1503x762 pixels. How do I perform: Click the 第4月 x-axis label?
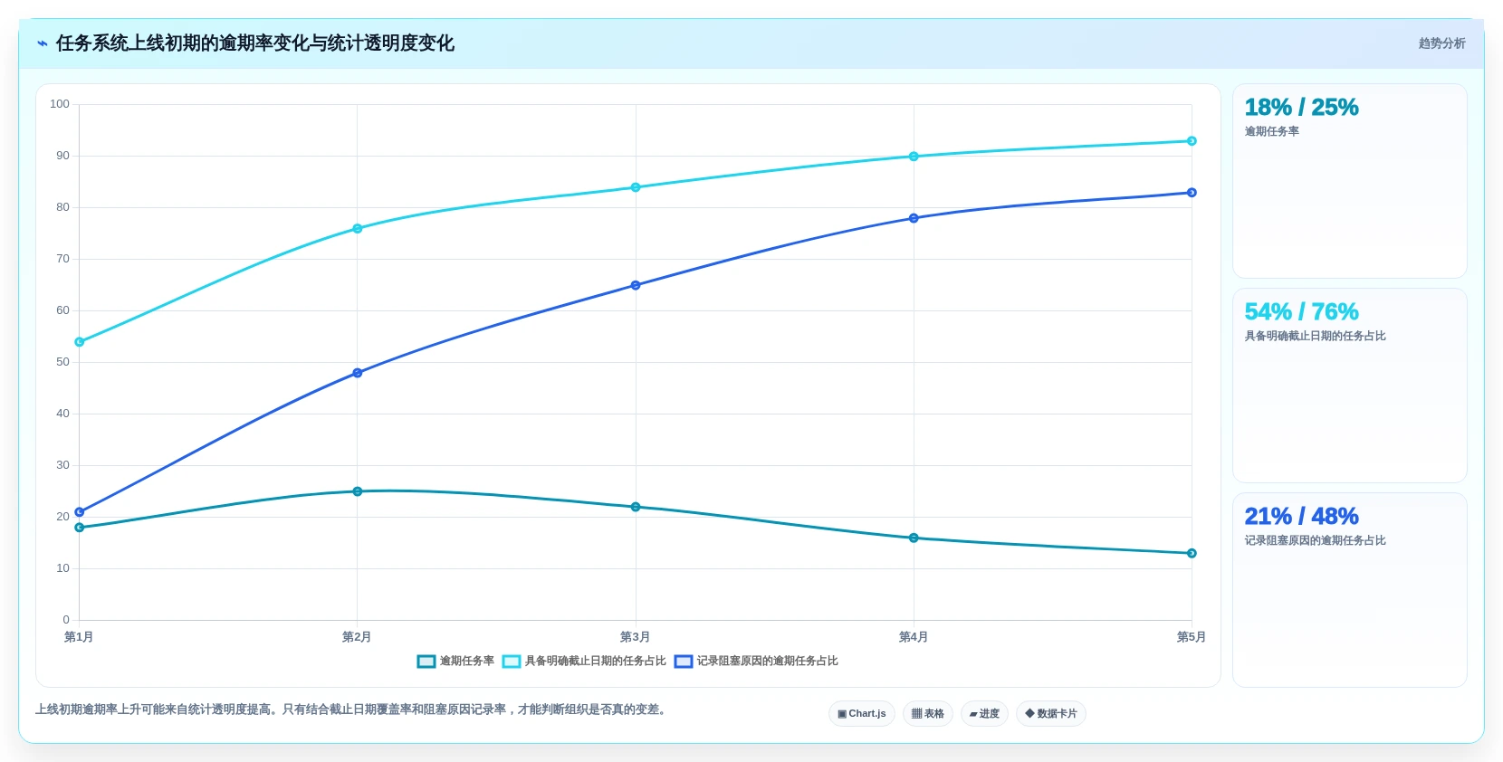(914, 637)
